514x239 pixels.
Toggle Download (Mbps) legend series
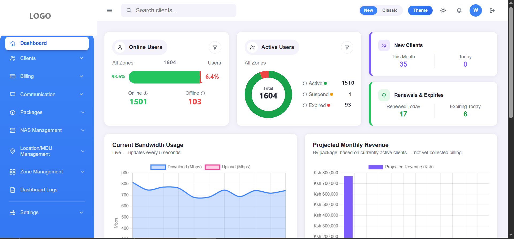[x=176, y=167]
